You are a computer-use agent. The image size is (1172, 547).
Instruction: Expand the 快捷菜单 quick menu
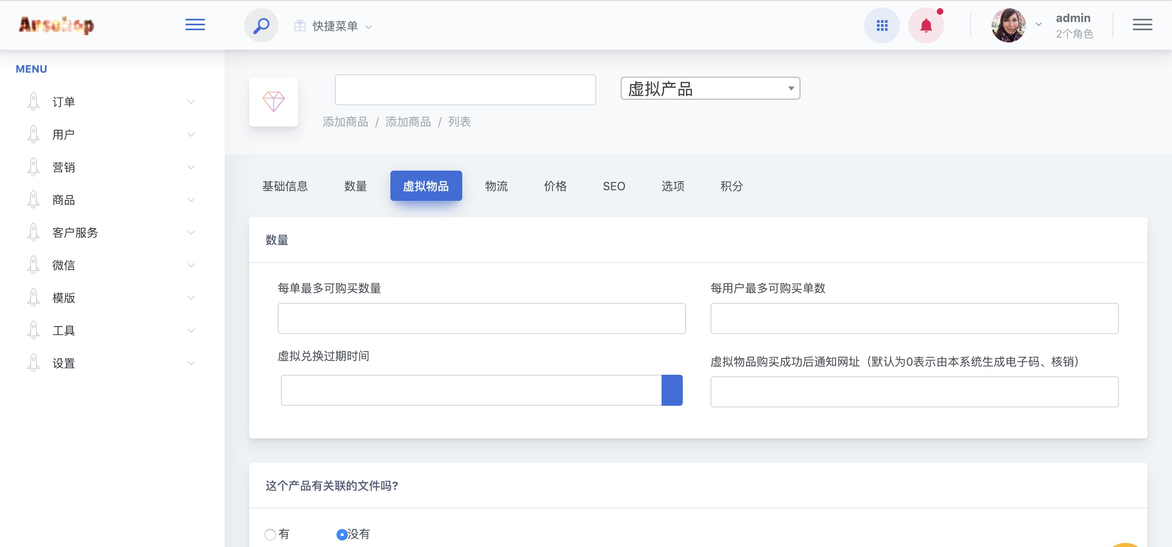pyautogui.click(x=334, y=27)
